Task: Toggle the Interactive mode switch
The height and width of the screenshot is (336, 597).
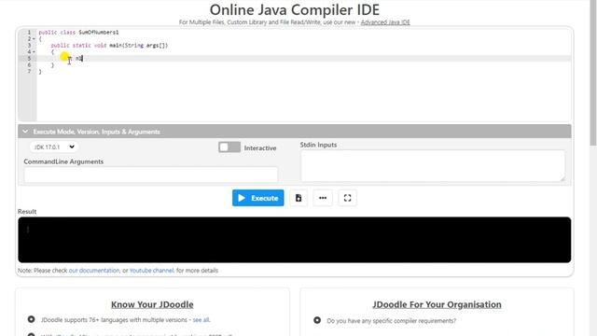Action: tap(229, 147)
